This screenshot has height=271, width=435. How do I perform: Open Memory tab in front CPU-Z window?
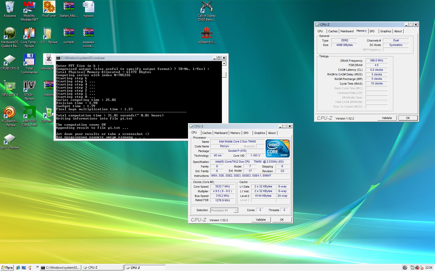(235, 133)
